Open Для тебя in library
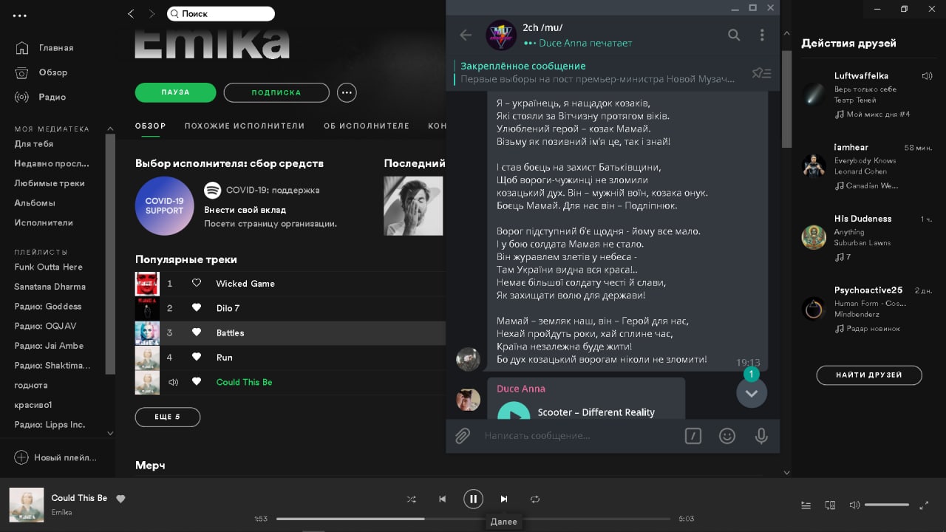946x532 pixels. (34, 144)
